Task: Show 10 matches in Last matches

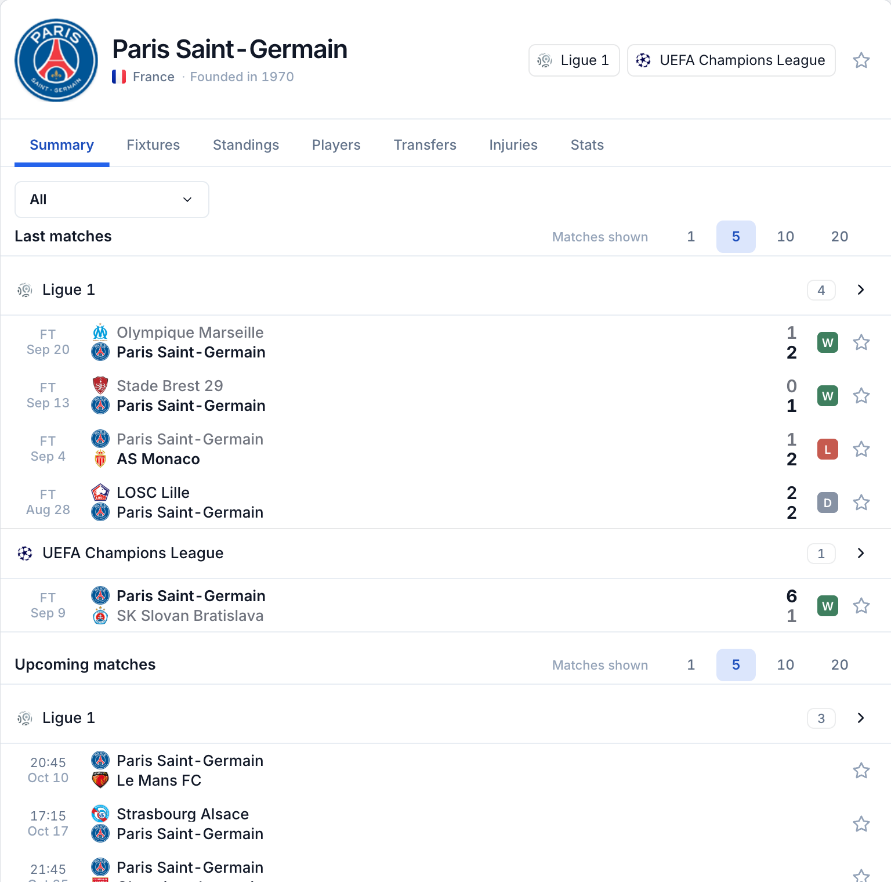Action: tap(785, 237)
